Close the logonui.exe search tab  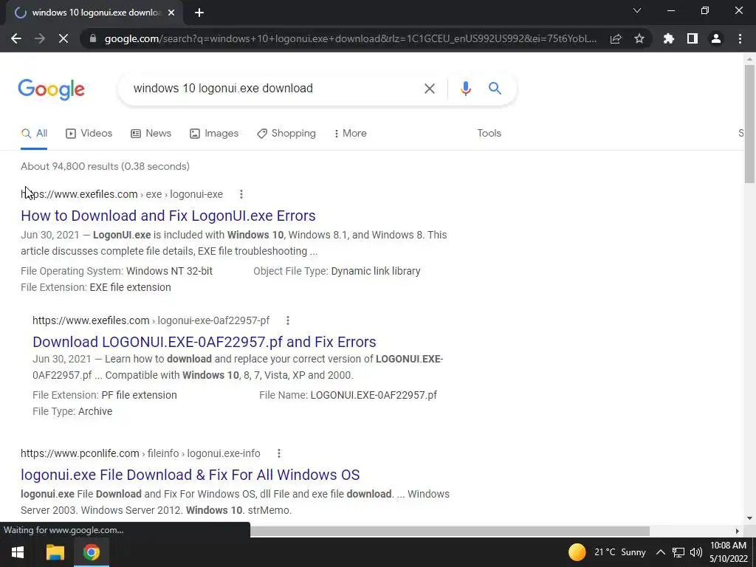tap(171, 13)
